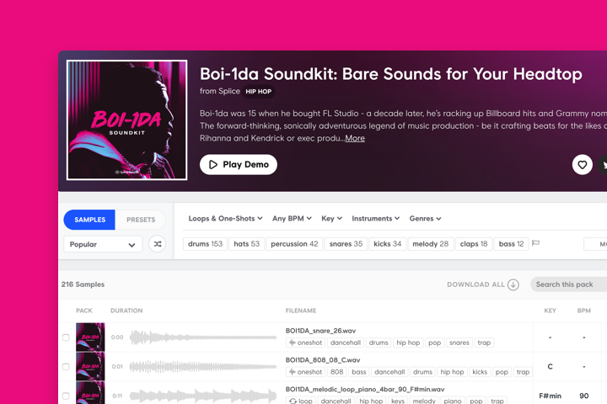The height and width of the screenshot is (404, 607).
Task: Click loop icon tag on melodic loop row
Action: coord(301,401)
